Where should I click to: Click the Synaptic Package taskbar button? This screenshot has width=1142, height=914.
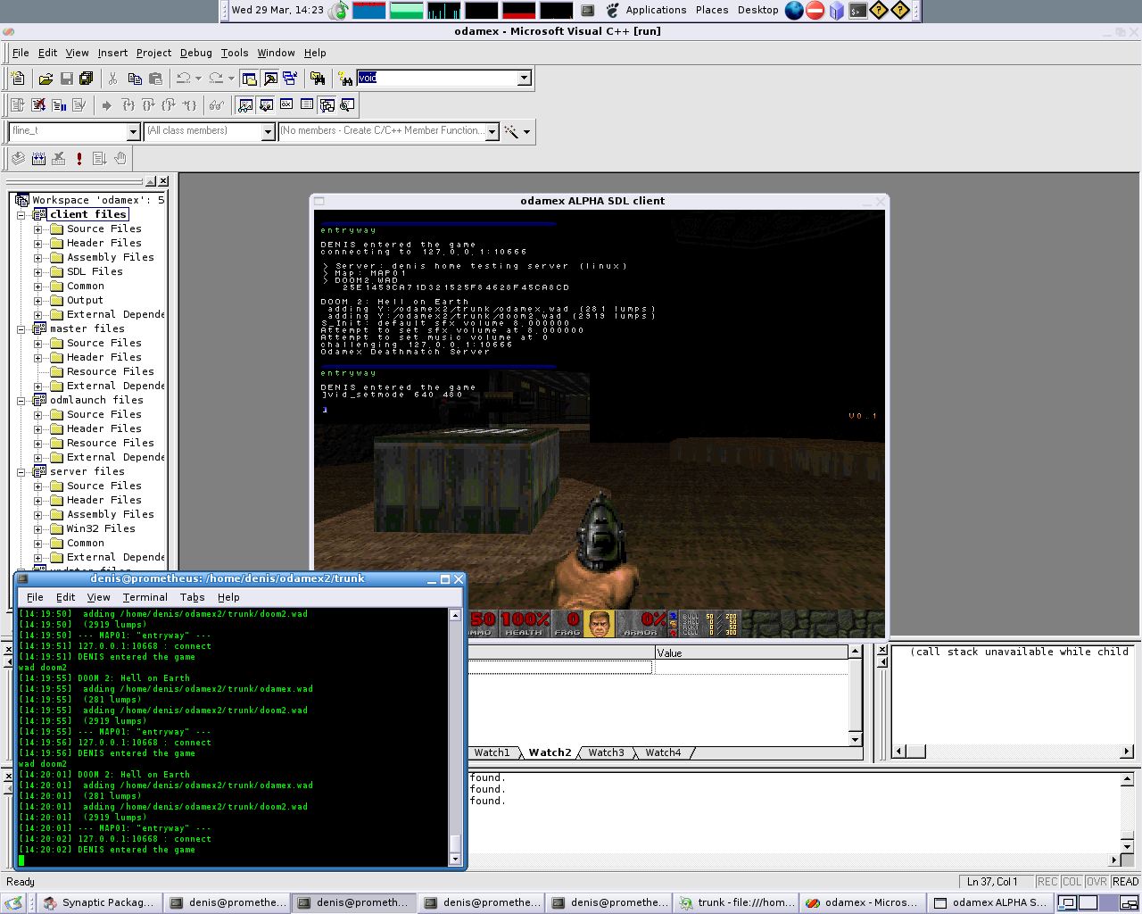pyautogui.click(x=99, y=902)
